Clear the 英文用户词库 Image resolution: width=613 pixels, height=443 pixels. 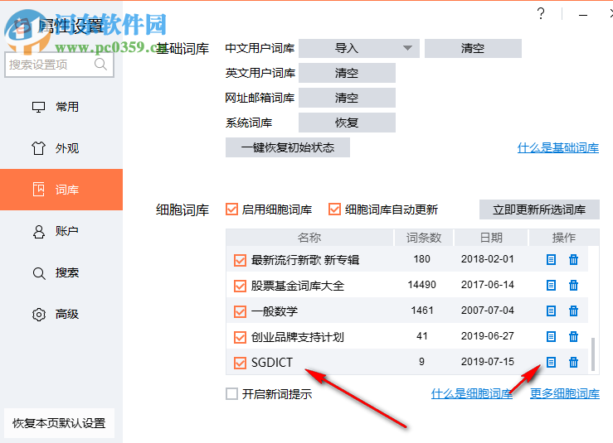[348, 73]
